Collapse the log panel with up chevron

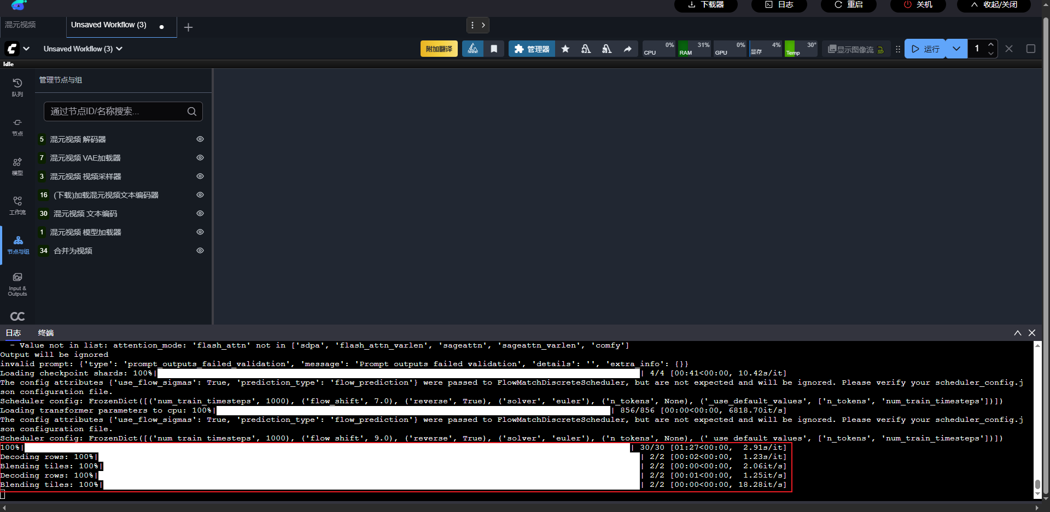[x=1018, y=333]
